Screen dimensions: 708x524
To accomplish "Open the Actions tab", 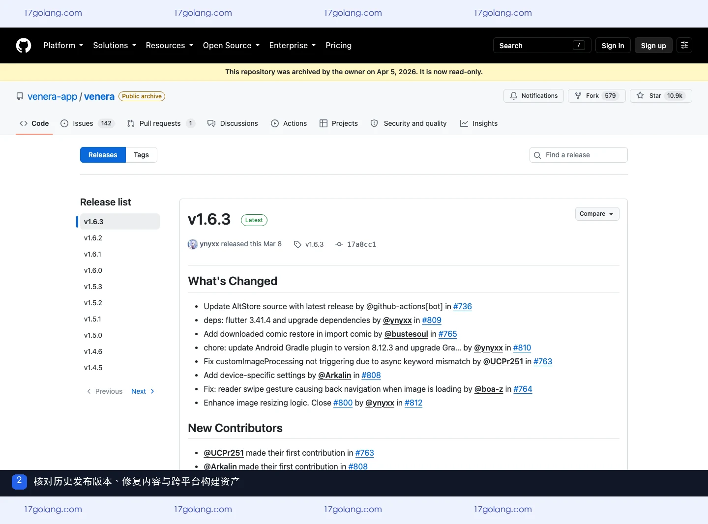I will (x=289, y=123).
